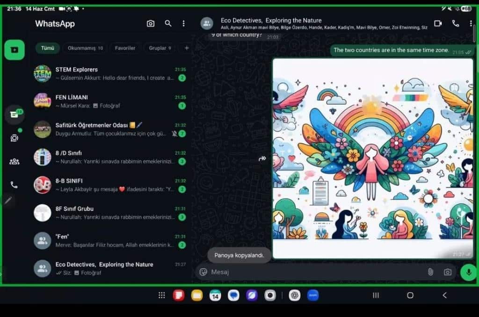Open the WhatsApp camera icon in header

tap(150, 23)
